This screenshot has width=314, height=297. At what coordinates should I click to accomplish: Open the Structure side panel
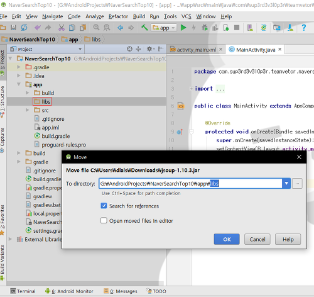(3, 101)
